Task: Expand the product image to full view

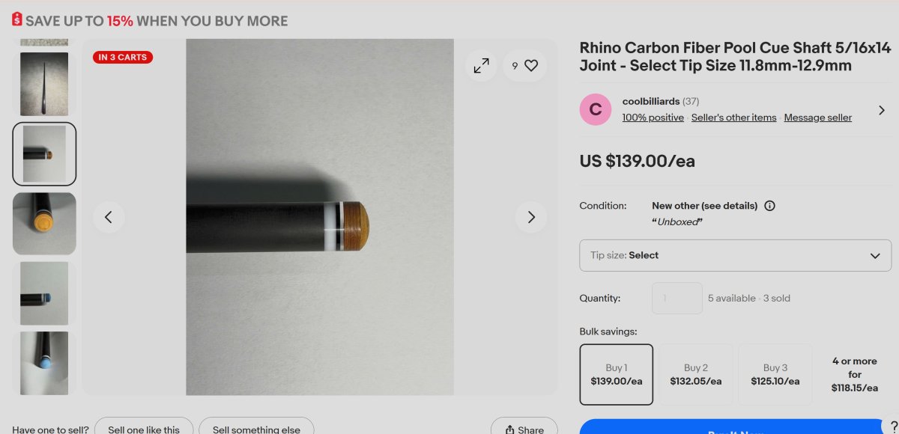Action: click(x=481, y=66)
